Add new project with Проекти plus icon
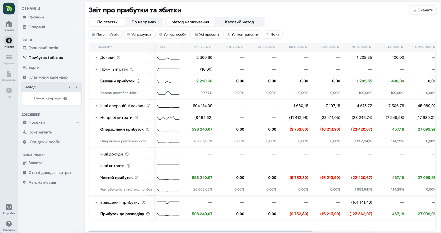 pyautogui.click(x=78, y=123)
